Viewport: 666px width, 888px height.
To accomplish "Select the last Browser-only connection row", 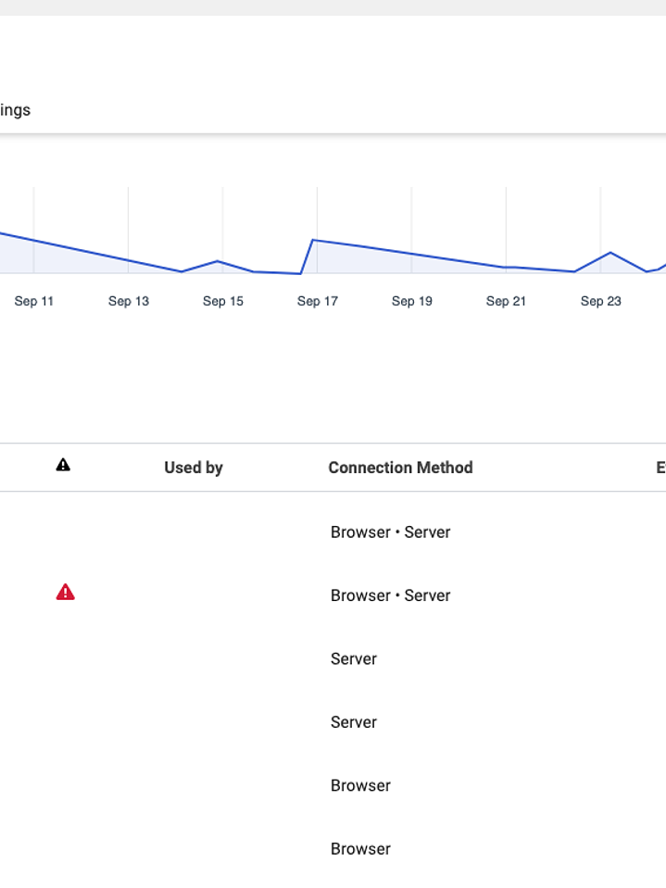I will point(360,849).
